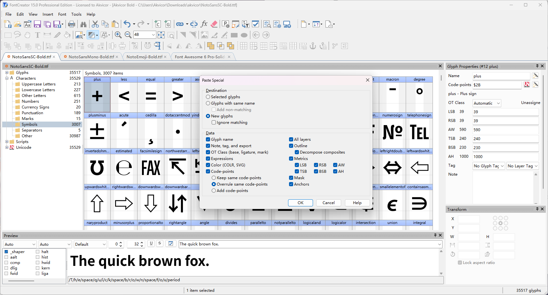Enable the Ignore matching checkbox
Screen dimensions: 548x295
pos(214,123)
